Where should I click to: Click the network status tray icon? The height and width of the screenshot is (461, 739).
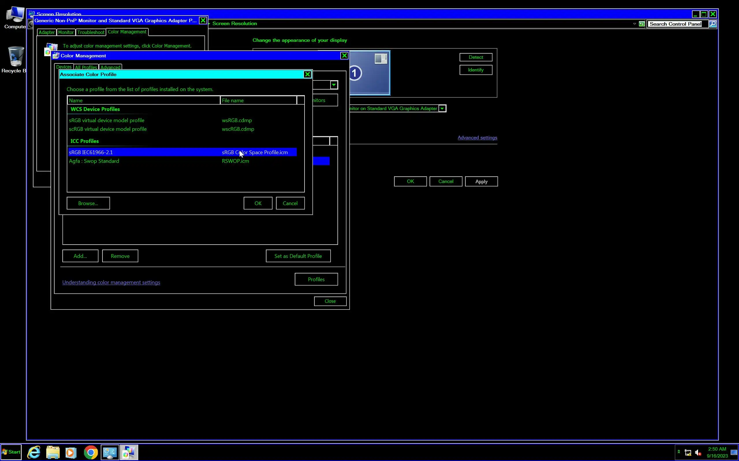tap(688, 452)
